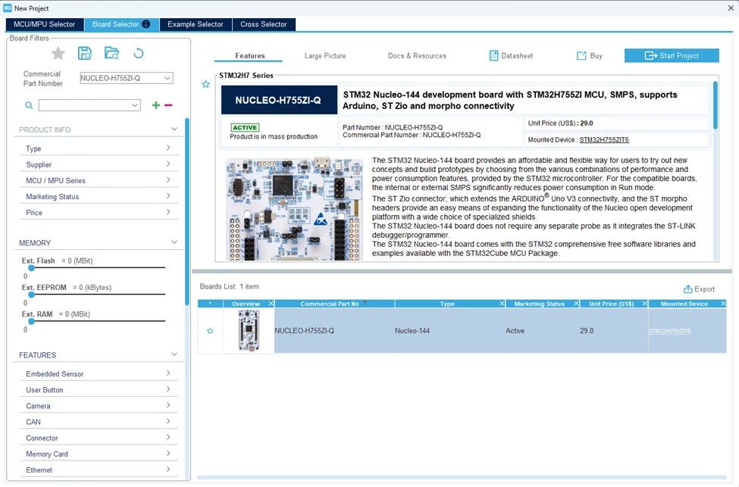Remove the Unit Price column with X

[644, 304]
